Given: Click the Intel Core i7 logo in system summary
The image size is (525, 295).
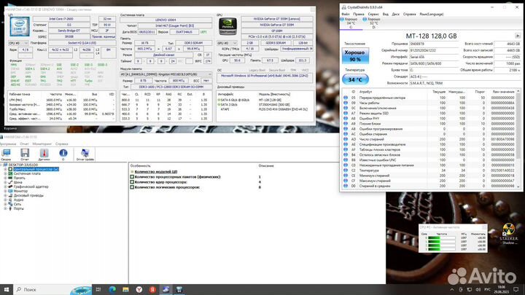Looking at the screenshot, I should [x=20, y=26].
